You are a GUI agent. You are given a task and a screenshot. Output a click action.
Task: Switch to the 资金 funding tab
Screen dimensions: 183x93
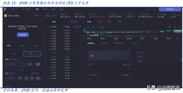(109, 22)
